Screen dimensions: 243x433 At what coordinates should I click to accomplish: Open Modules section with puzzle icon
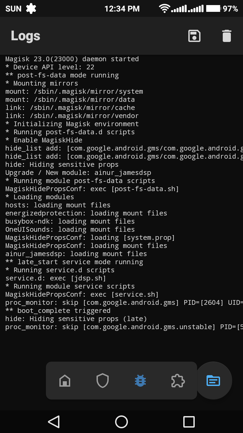[x=178, y=380]
